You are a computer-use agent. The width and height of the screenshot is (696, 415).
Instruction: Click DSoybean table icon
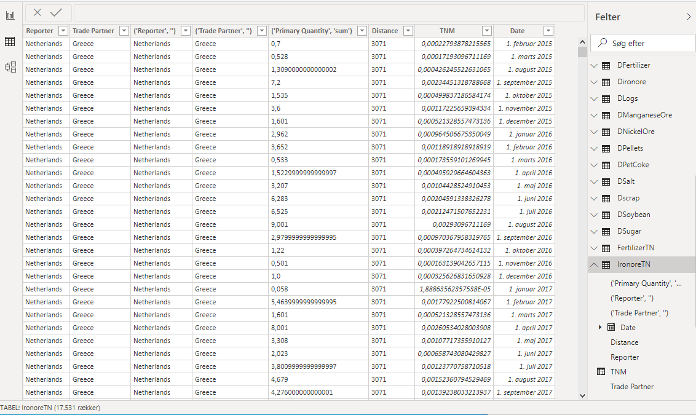coord(606,215)
